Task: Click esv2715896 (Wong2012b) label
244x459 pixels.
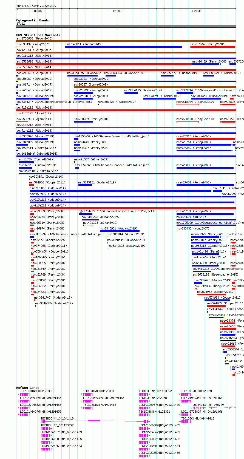Action: 212,286
